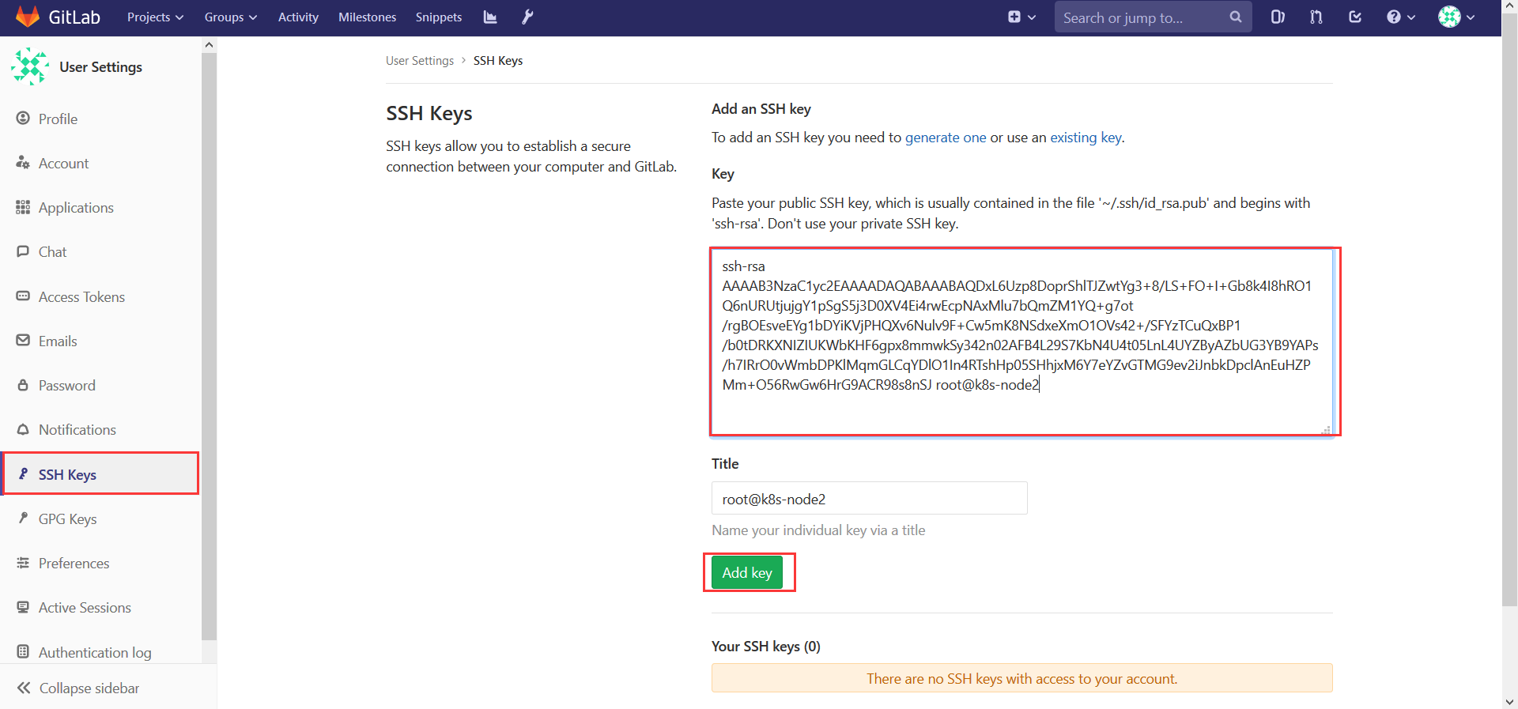Click the collapse sidebar double-chevron icon

24,688
